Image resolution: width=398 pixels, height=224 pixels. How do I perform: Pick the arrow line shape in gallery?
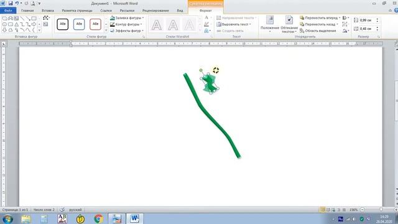tap(28, 19)
